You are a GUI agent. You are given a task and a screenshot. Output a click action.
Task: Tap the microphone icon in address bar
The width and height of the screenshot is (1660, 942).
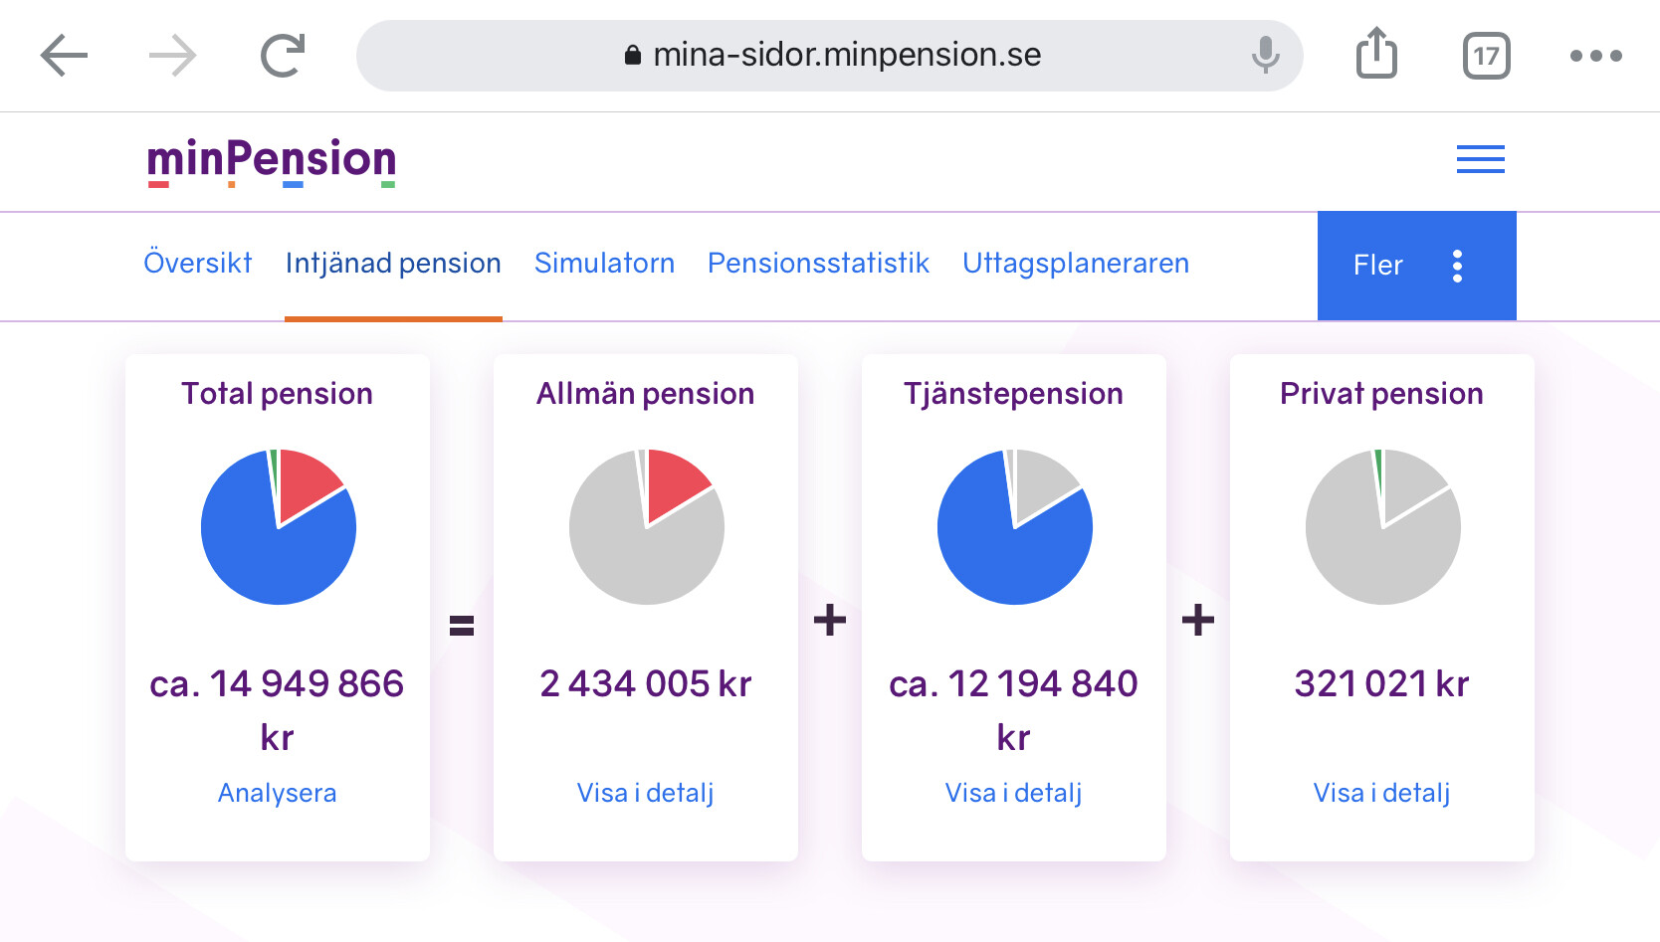point(1265,56)
